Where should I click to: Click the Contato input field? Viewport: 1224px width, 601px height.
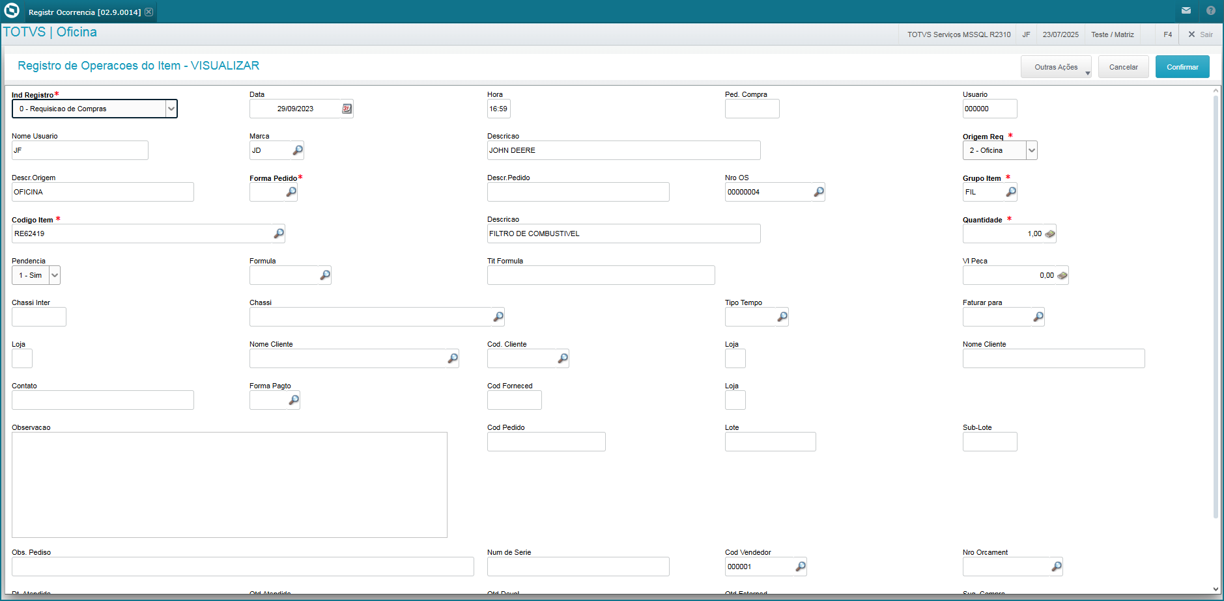click(x=103, y=400)
